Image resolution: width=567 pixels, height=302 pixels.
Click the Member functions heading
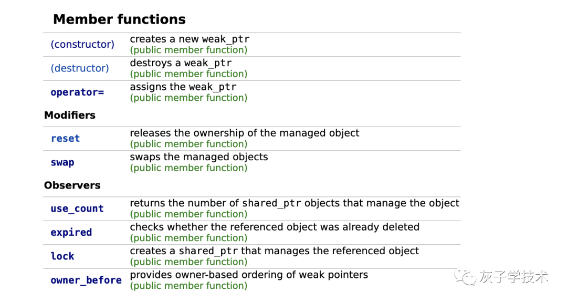[x=119, y=19]
